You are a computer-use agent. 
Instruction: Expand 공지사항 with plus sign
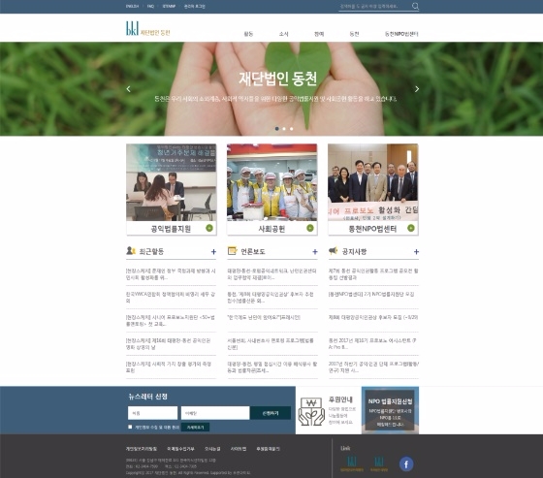[x=416, y=252]
